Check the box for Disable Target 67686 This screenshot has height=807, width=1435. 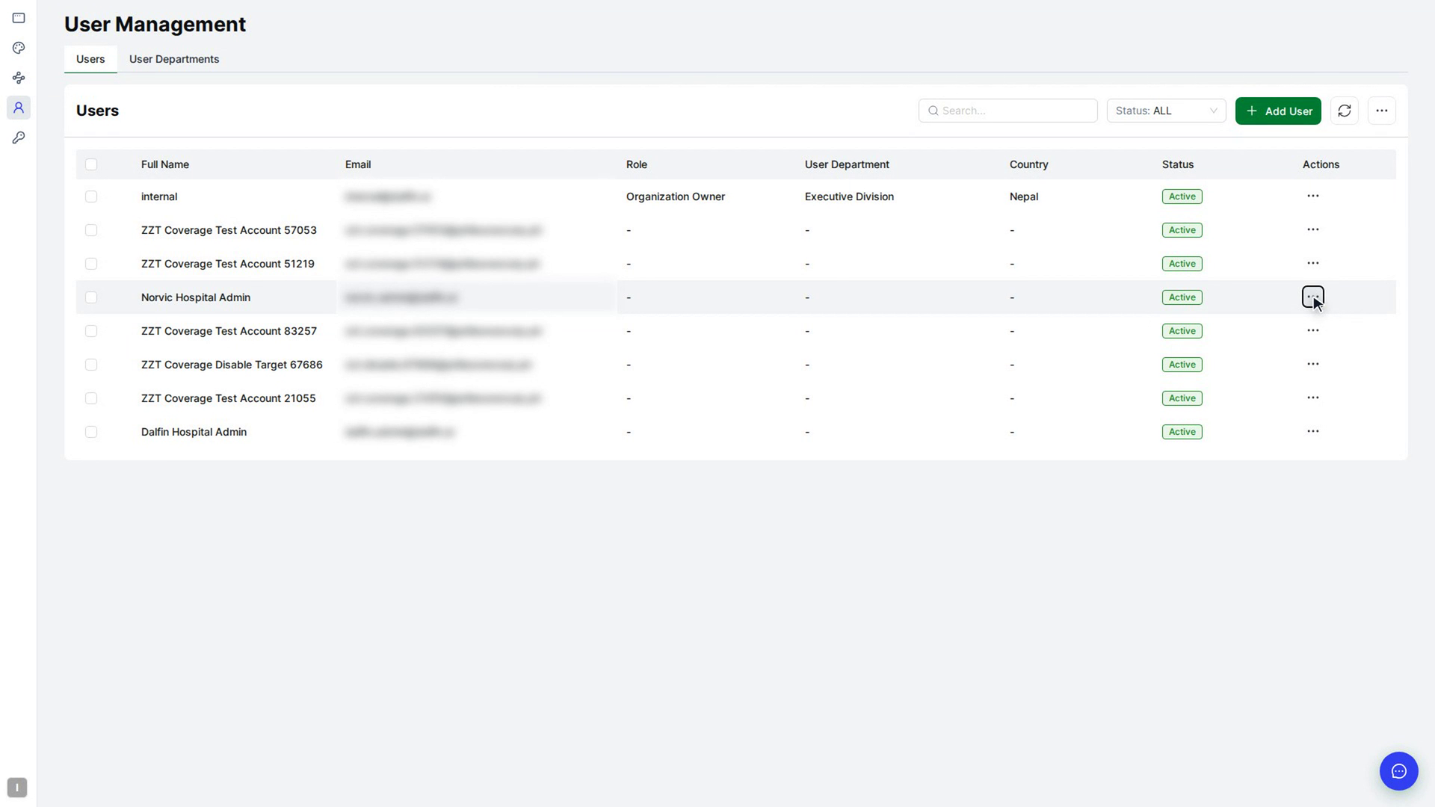pos(91,365)
